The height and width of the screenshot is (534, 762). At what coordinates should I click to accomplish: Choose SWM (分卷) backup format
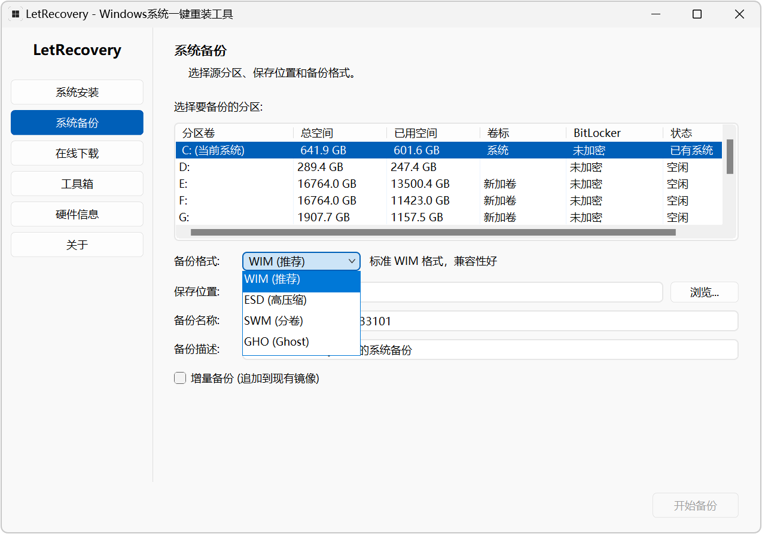301,321
